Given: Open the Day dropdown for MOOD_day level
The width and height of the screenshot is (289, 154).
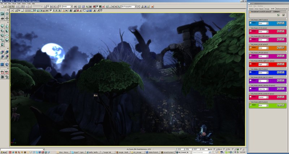Looking at the screenshot, I should coord(263,81).
